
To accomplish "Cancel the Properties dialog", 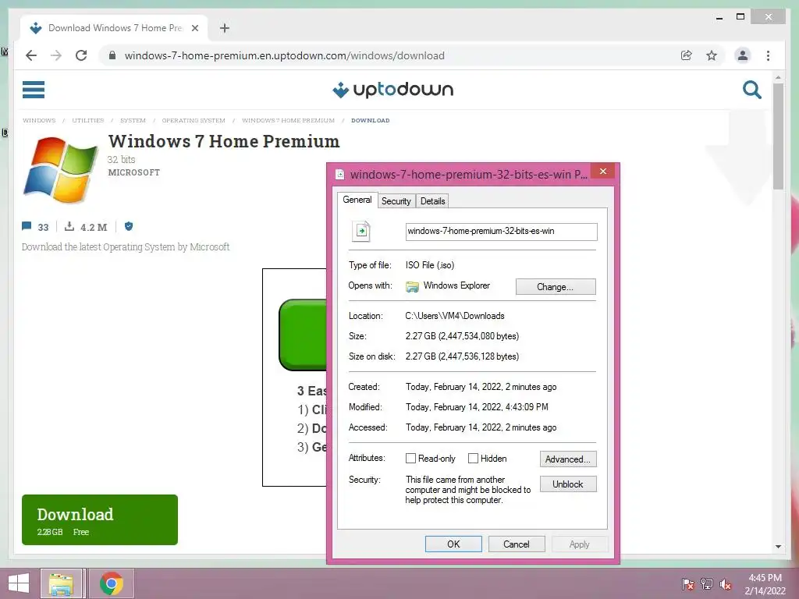I will 517,544.
